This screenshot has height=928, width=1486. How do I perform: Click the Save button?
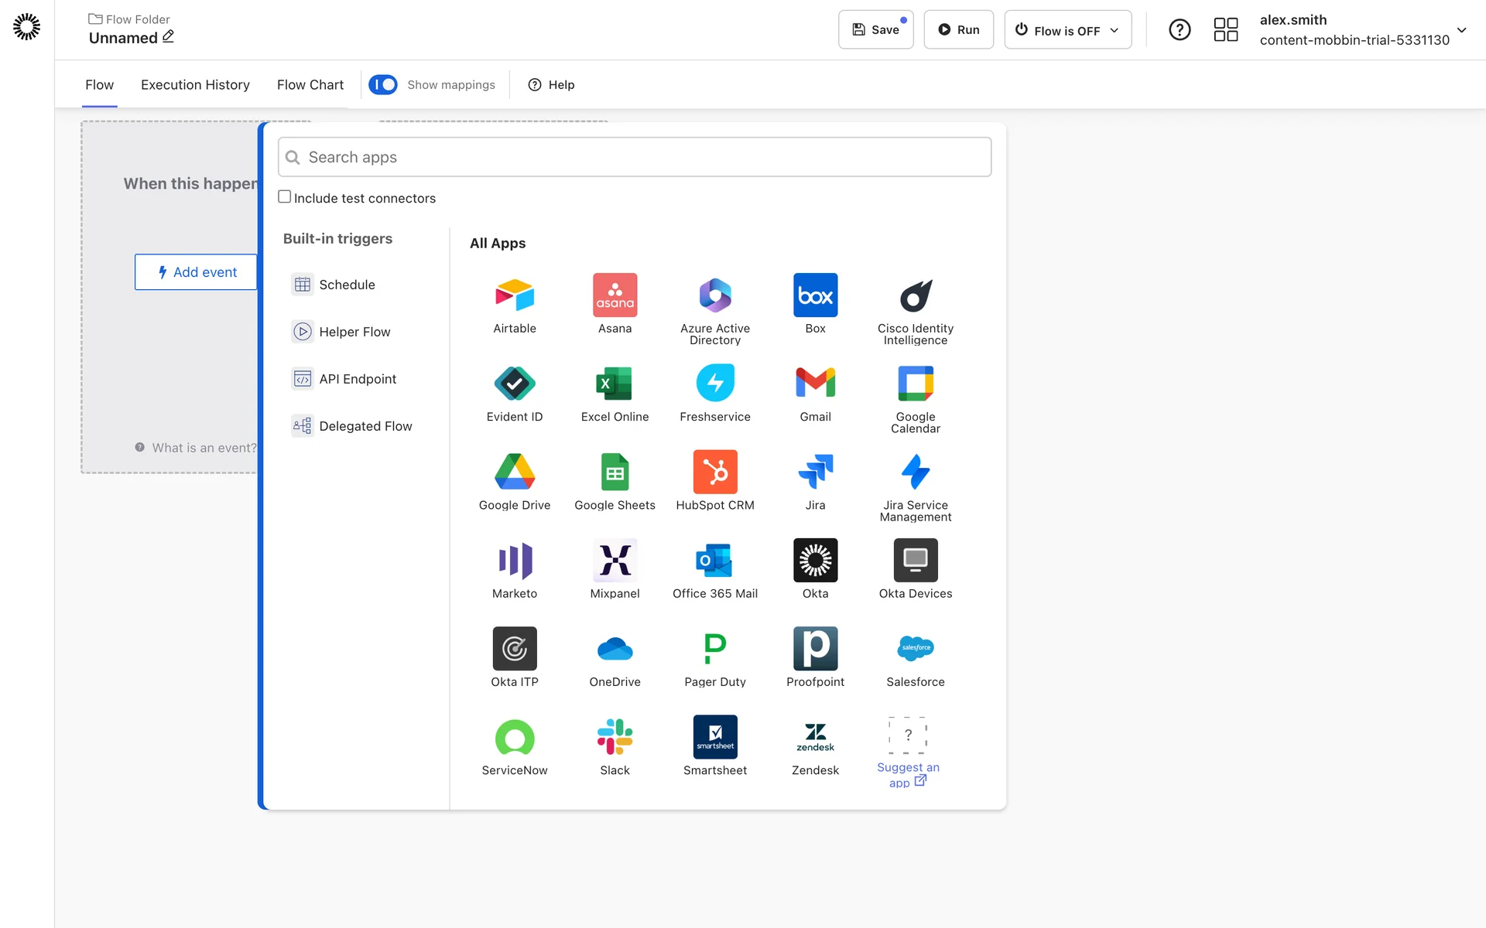[x=875, y=30]
